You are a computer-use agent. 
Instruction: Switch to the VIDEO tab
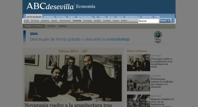(x=102, y=17)
